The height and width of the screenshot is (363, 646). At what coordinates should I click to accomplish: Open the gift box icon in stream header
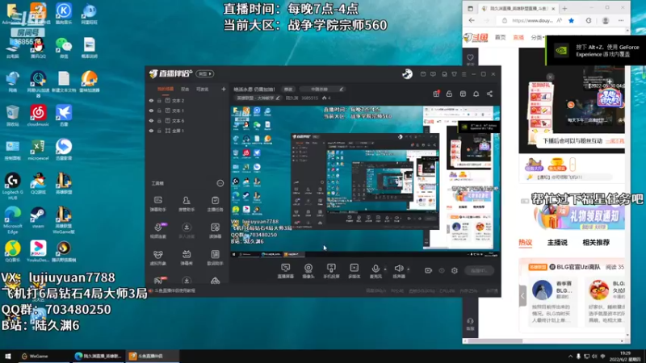coord(436,94)
